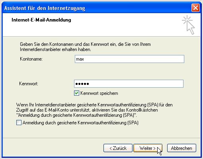
Task: Click the 'Kennwort:' field label
Action: (29, 84)
